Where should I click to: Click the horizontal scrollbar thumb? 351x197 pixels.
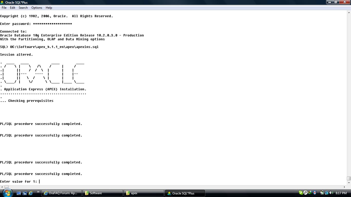tap(6, 187)
